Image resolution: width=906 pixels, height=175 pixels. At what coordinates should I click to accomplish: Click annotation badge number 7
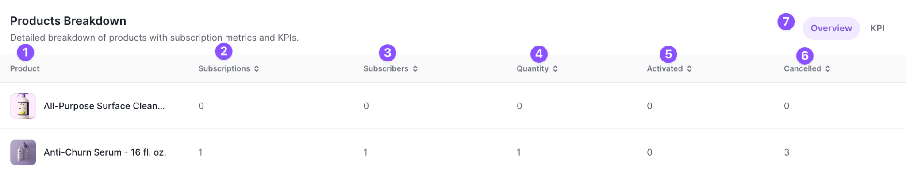pyautogui.click(x=786, y=21)
